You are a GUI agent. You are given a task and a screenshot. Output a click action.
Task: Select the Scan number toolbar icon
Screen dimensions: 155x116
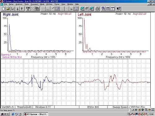tap(28, 9)
